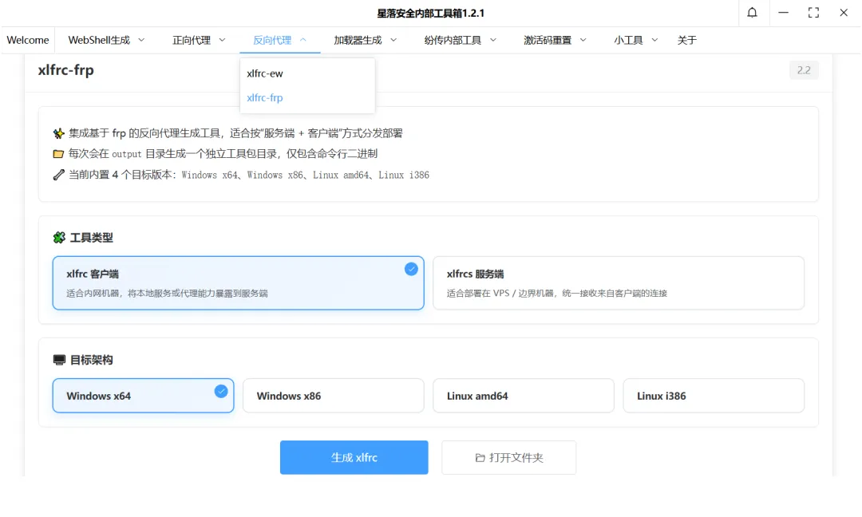This screenshot has width=862, height=517.
Task: Click the WebShell生成 menu label
Action: pyautogui.click(x=99, y=40)
